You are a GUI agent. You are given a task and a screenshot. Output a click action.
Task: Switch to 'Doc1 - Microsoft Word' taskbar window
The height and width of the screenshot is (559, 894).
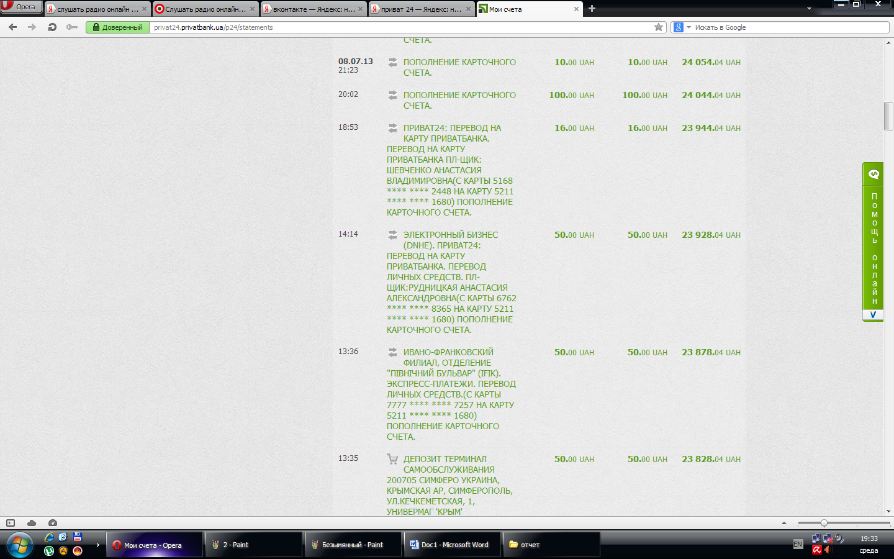click(x=452, y=545)
